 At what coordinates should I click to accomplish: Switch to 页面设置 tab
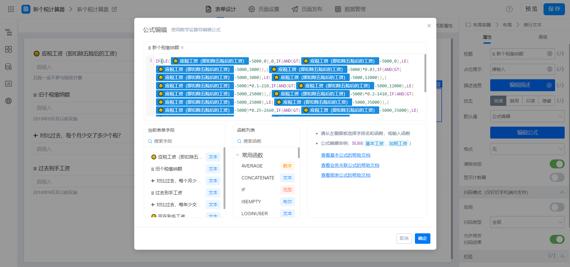tap(264, 9)
